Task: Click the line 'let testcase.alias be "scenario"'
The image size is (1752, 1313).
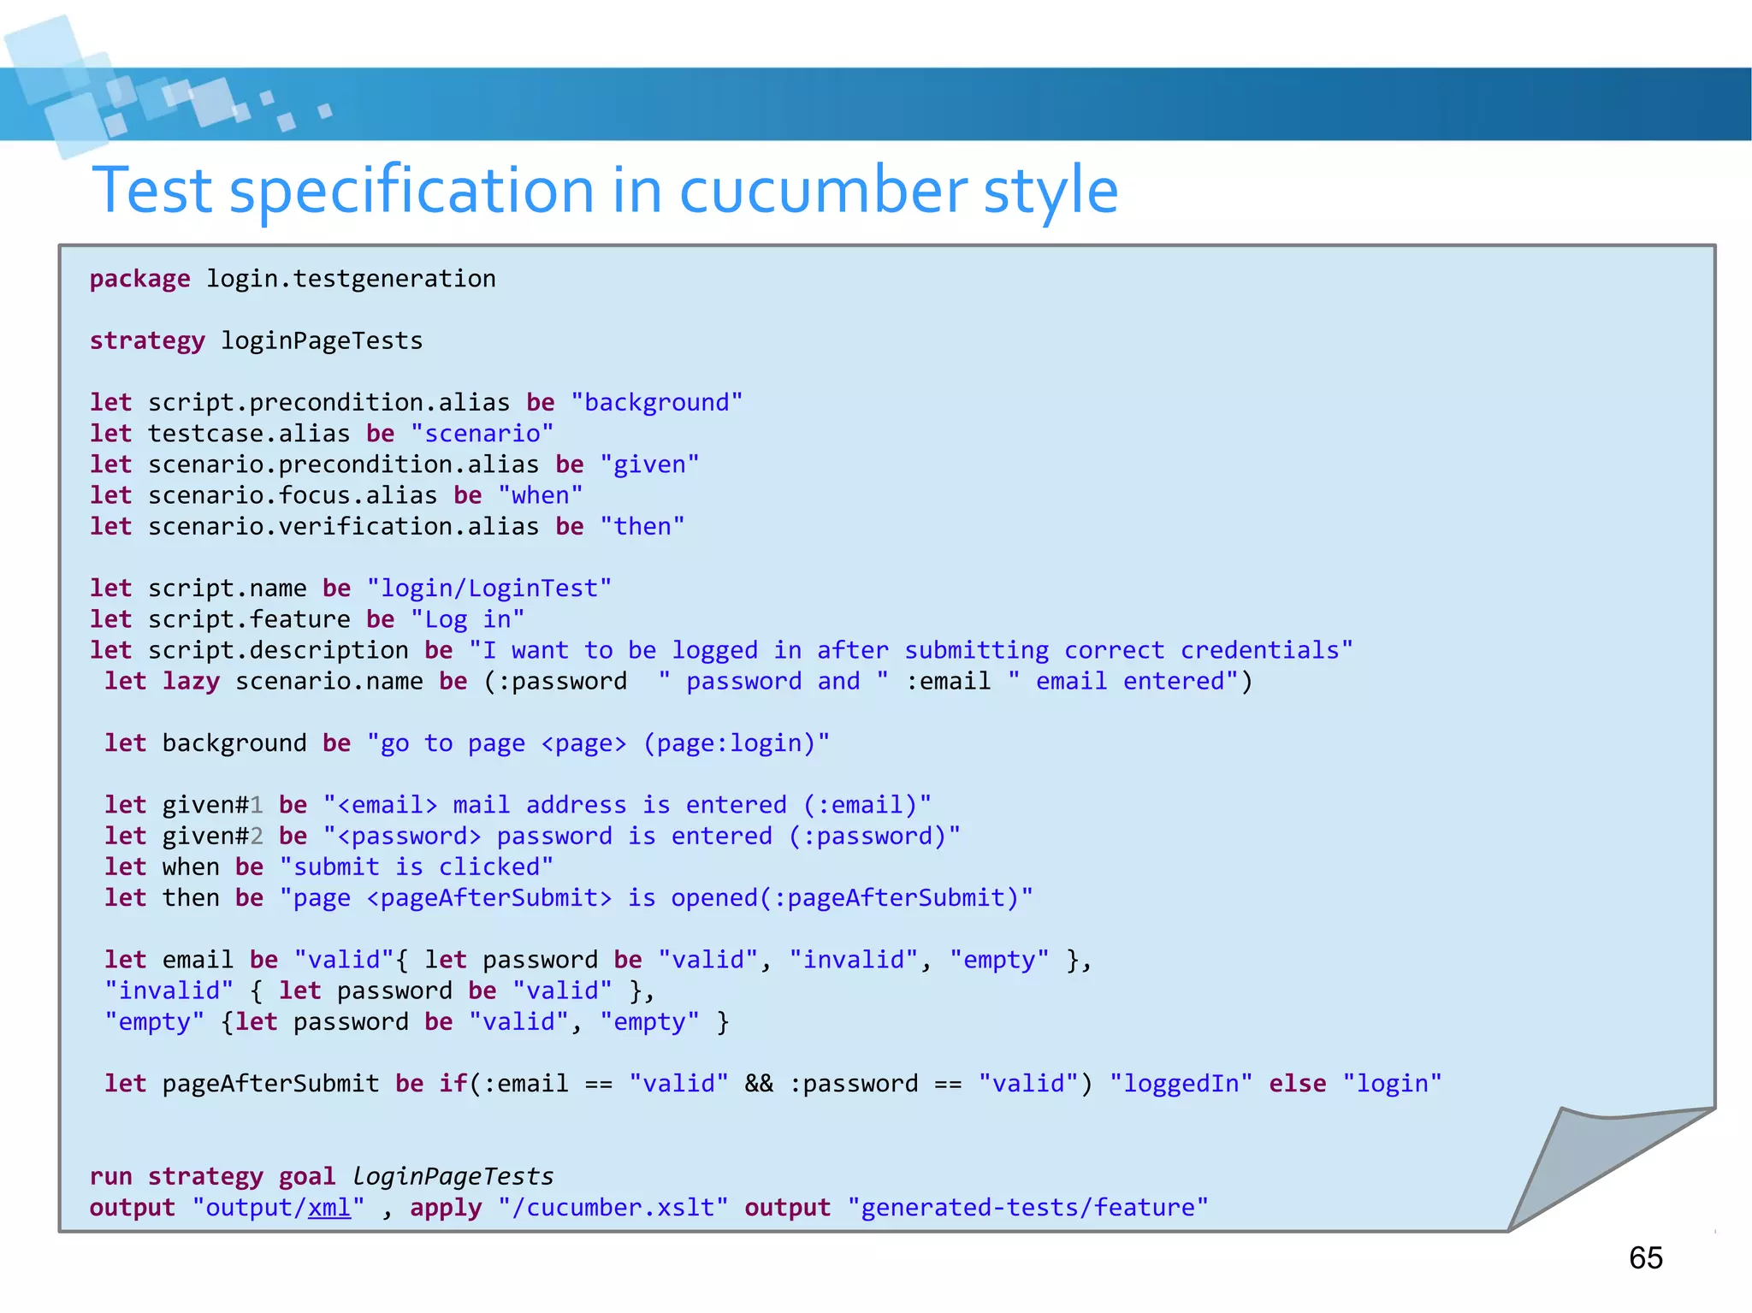Action: [322, 434]
